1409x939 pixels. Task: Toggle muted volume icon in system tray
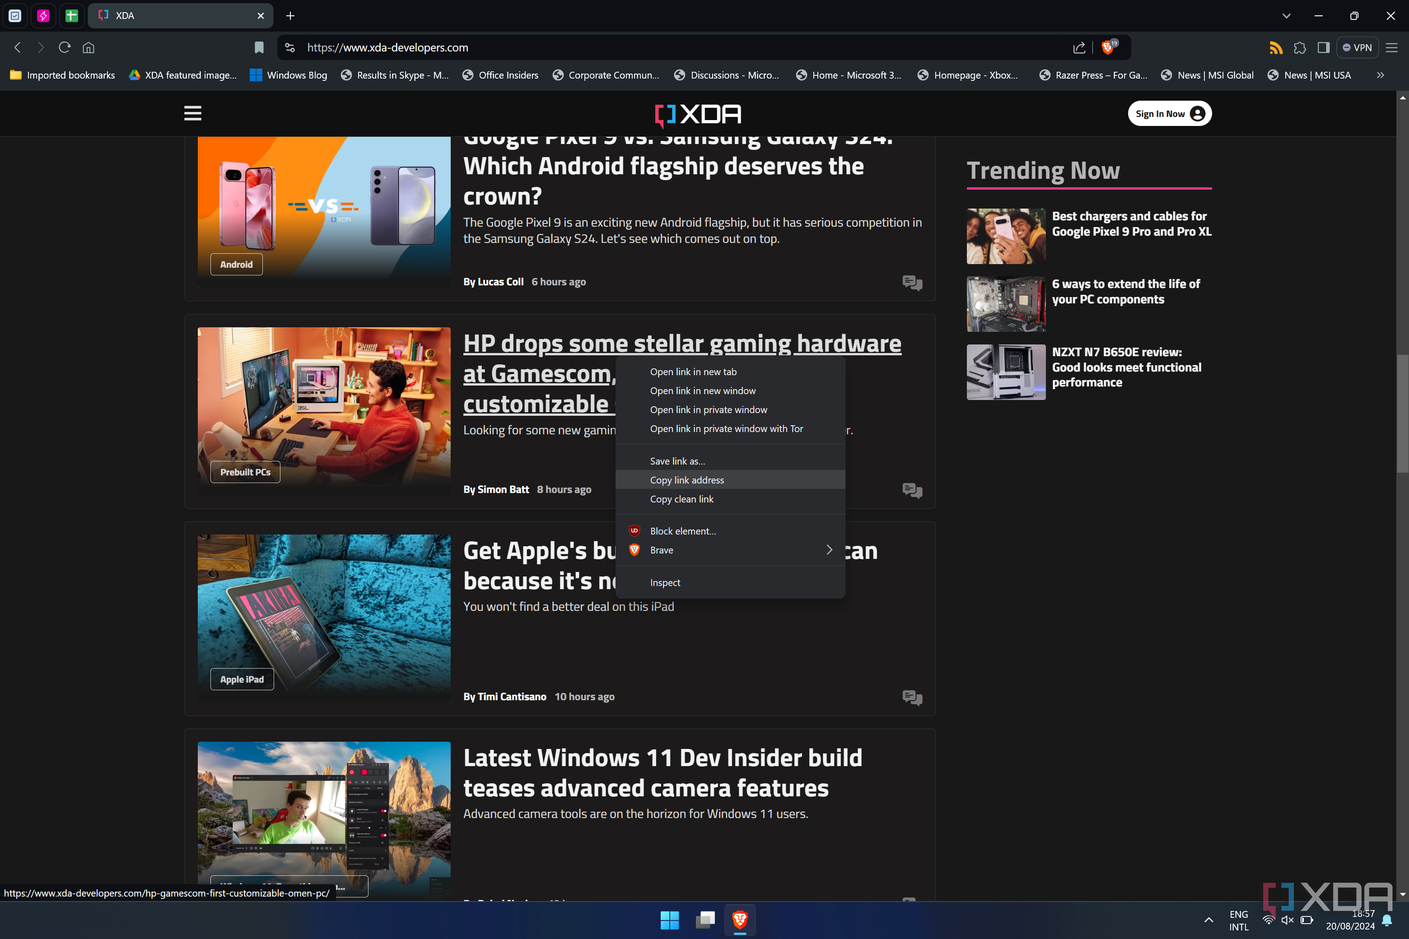pyautogui.click(x=1287, y=920)
